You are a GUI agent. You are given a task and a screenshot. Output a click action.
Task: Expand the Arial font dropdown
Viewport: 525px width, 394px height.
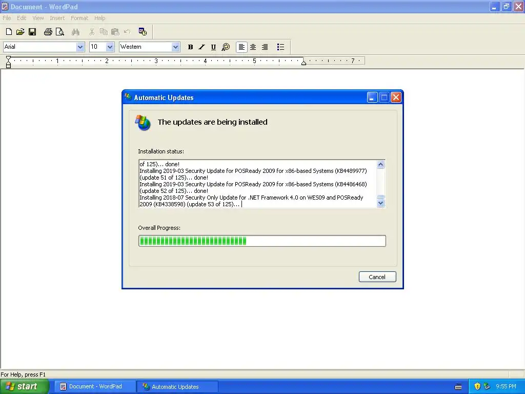pyautogui.click(x=80, y=47)
